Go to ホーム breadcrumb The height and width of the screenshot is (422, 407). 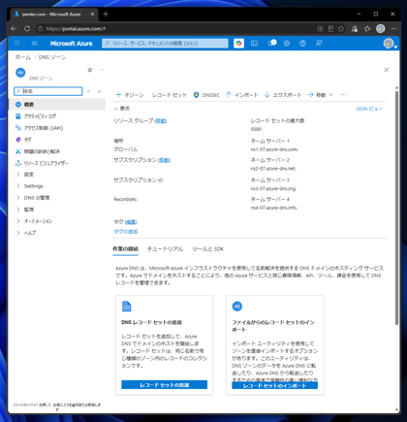point(23,57)
